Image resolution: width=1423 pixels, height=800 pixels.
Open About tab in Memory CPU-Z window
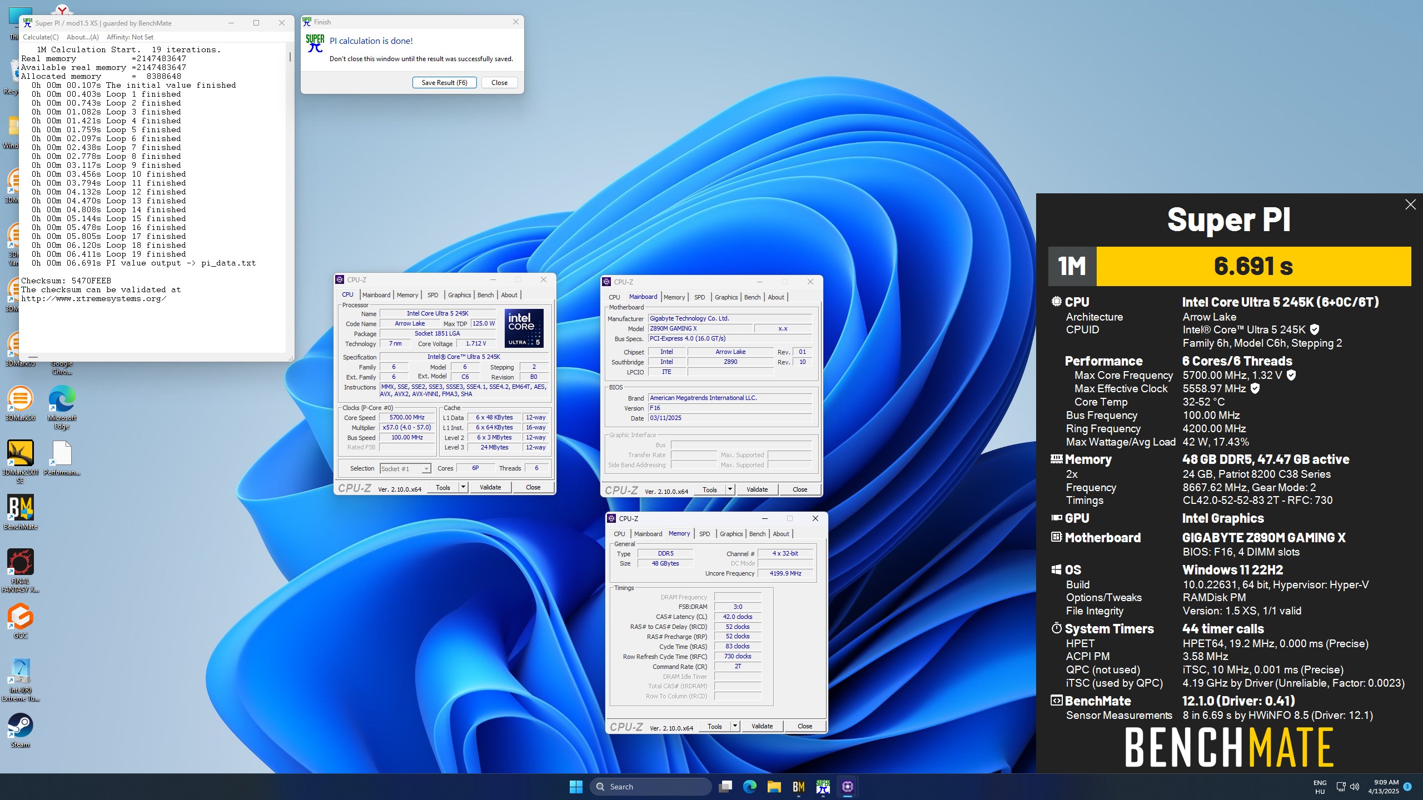click(781, 534)
